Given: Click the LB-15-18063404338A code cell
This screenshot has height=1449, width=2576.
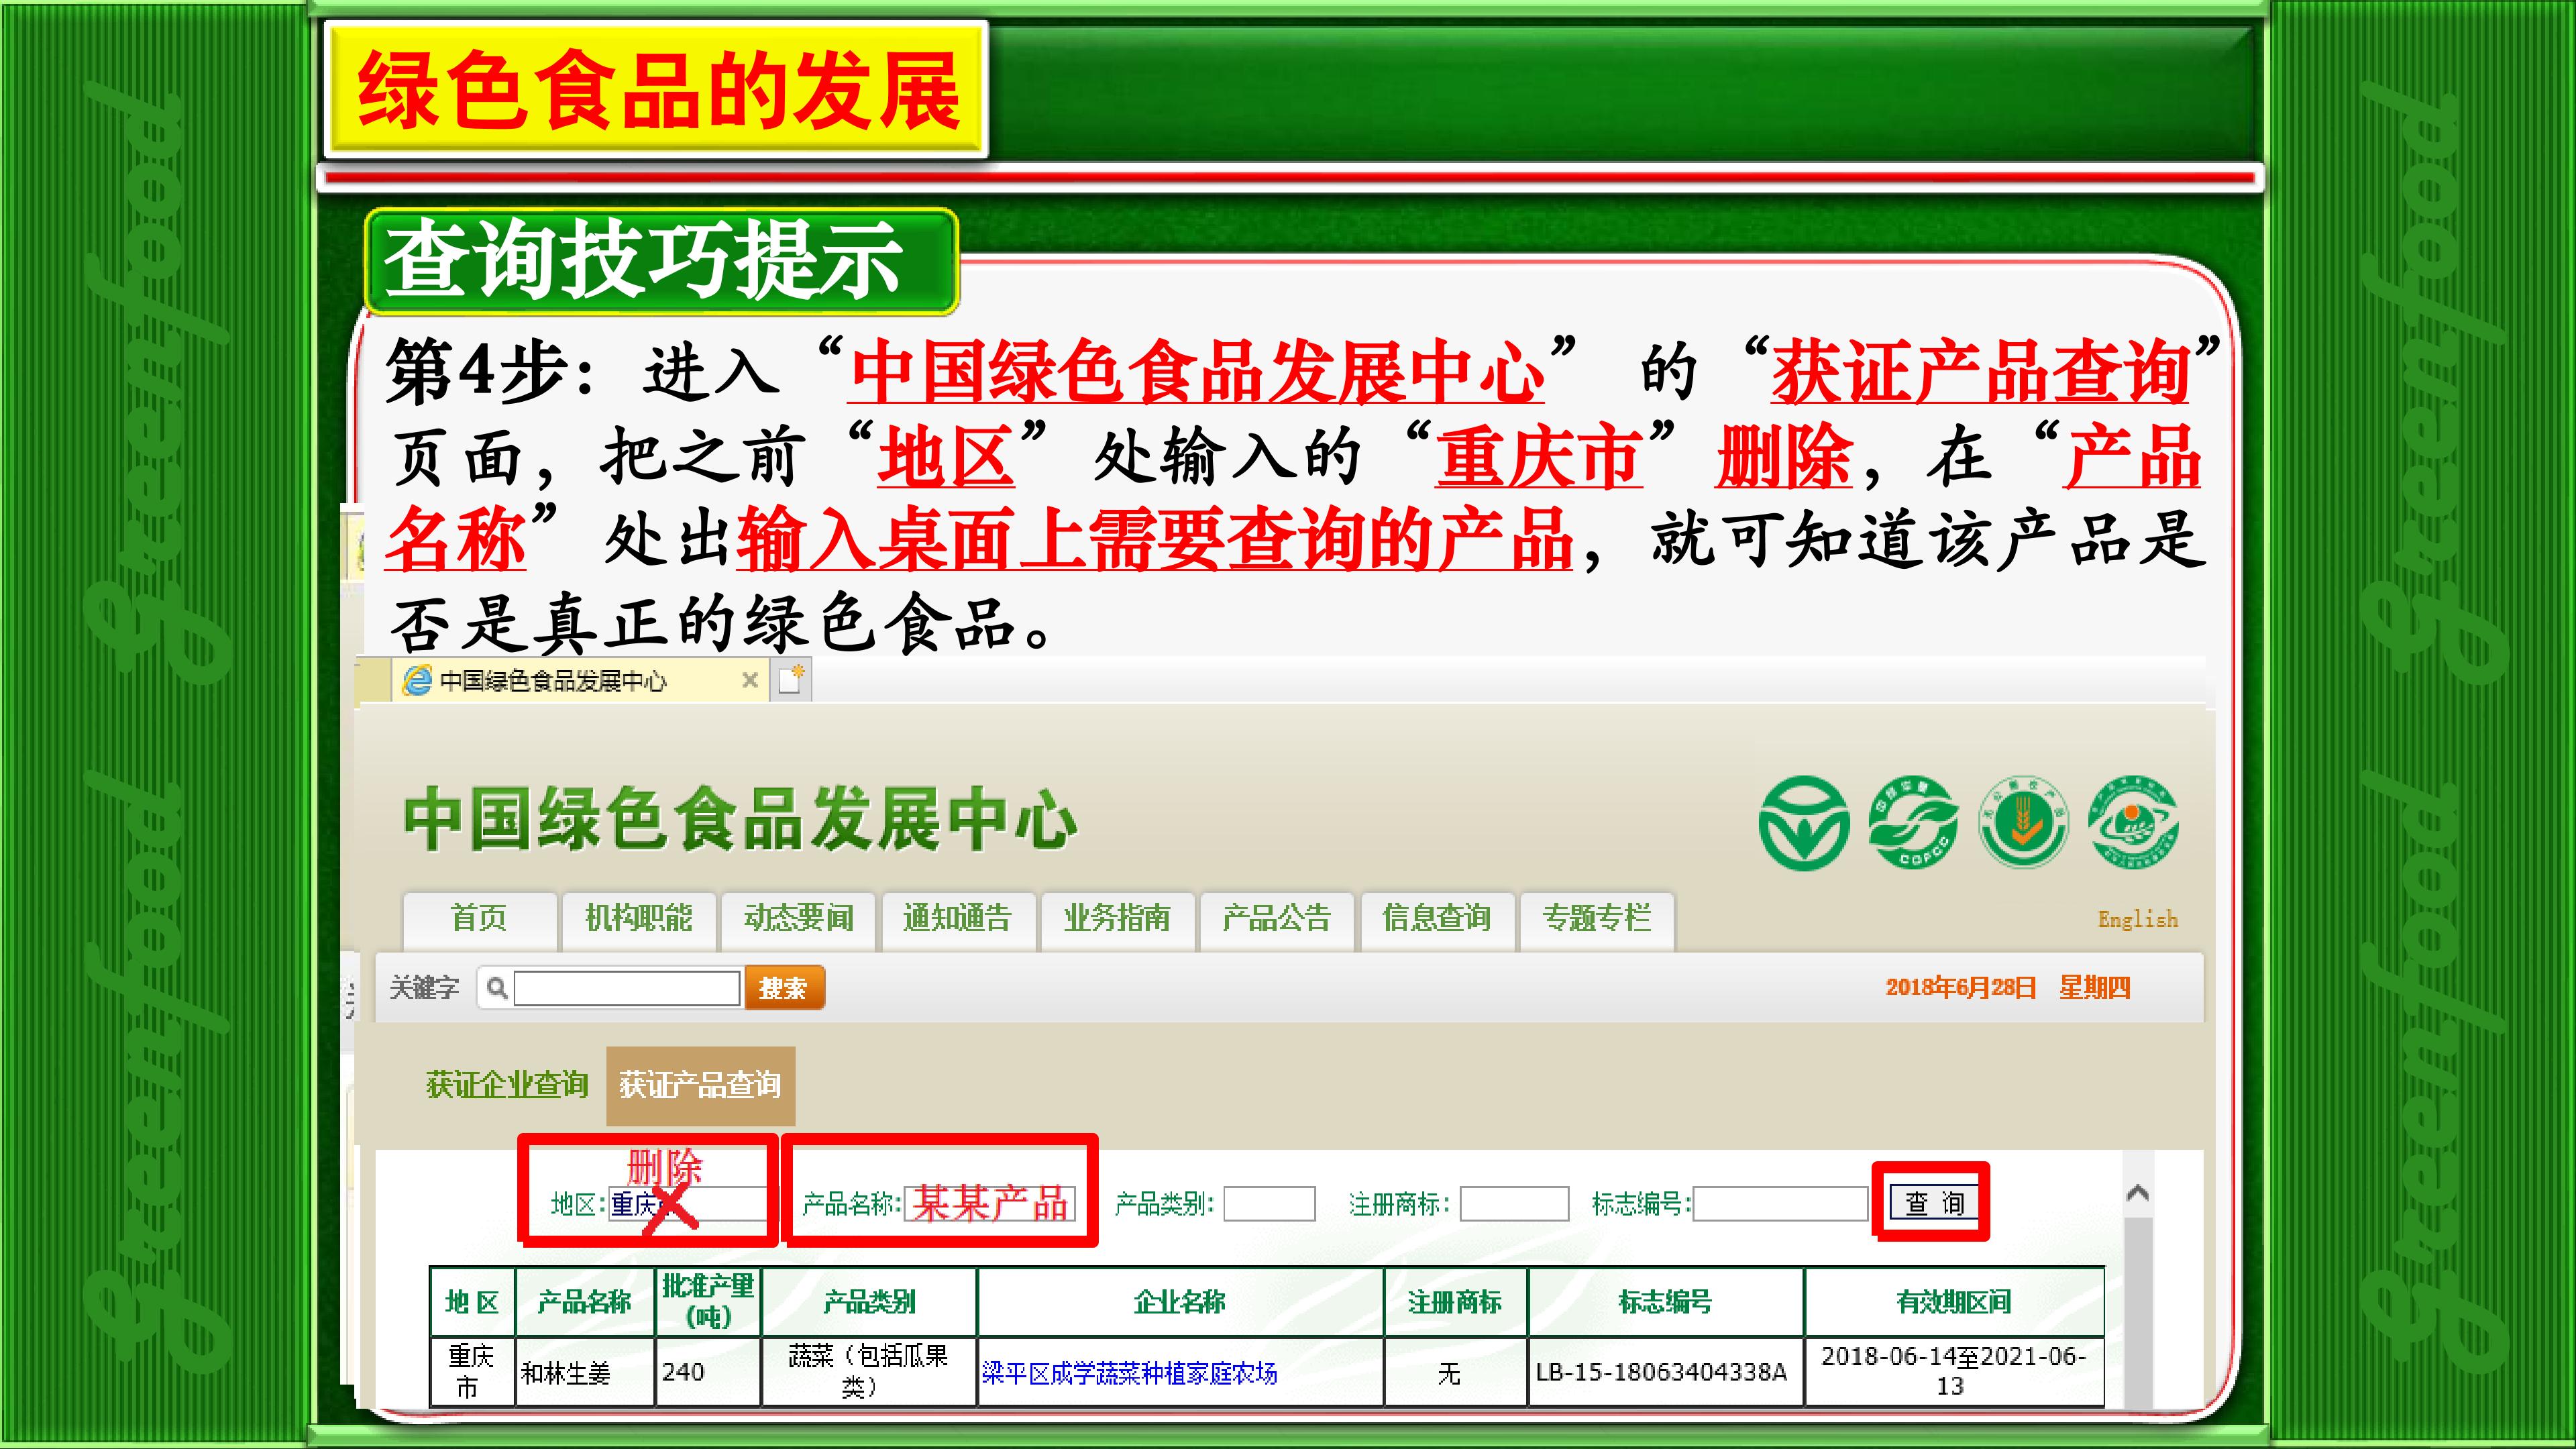Looking at the screenshot, I should (x=1666, y=1372).
